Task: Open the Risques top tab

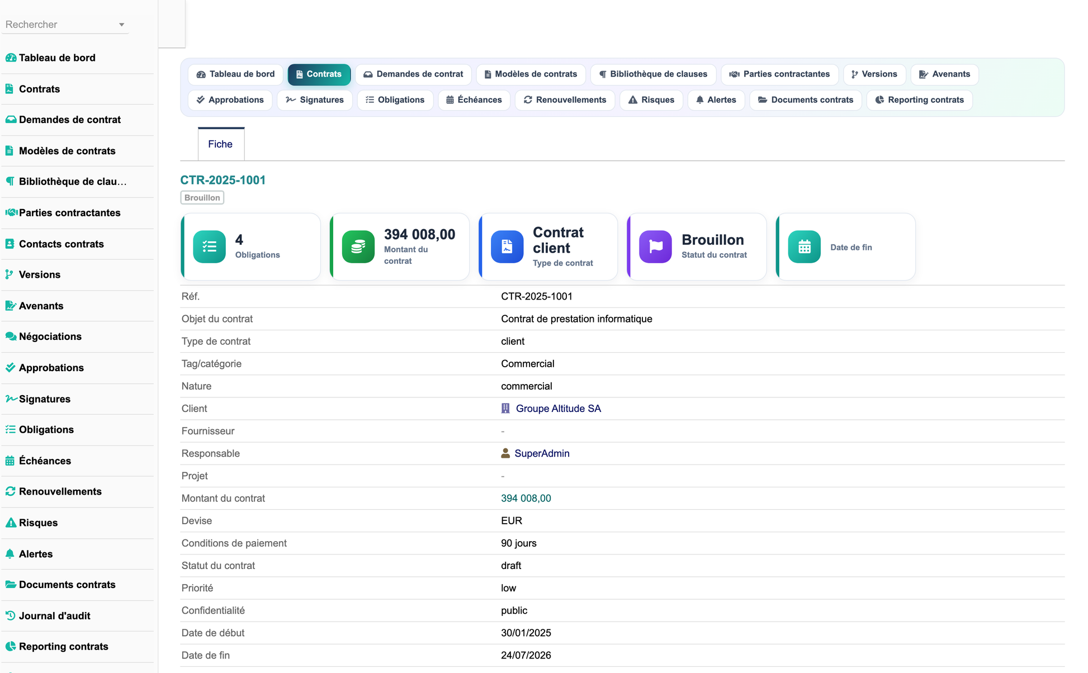Action: [x=651, y=100]
